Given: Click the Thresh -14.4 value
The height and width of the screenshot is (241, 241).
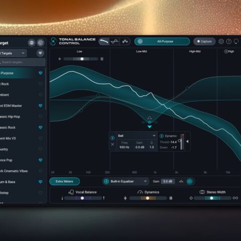Looking at the screenshot, I should pyautogui.click(x=173, y=142).
